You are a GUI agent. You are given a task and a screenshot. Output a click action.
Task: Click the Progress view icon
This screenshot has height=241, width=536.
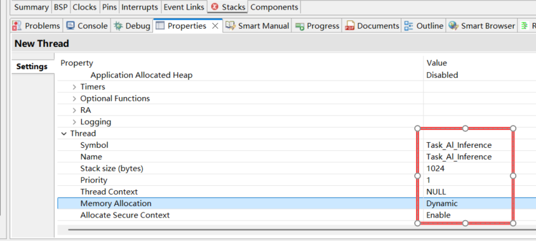pyautogui.click(x=300, y=26)
